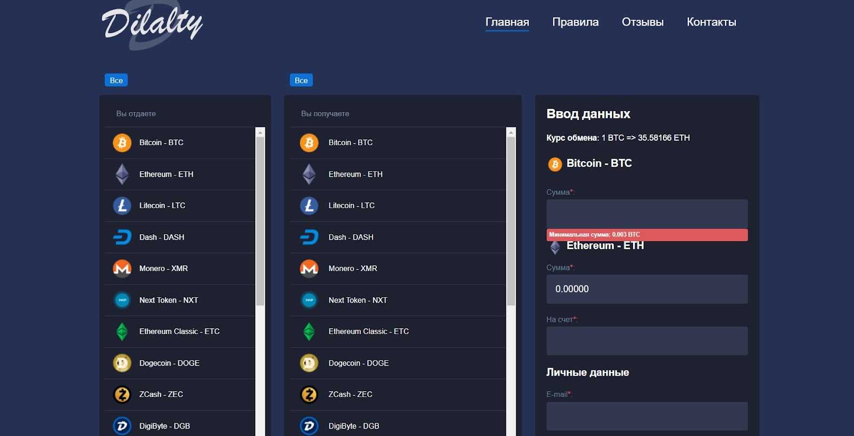This screenshot has height=436, width=854.
Task: Click the Monero icon in the receive list
Action: (x=309, y=268)
